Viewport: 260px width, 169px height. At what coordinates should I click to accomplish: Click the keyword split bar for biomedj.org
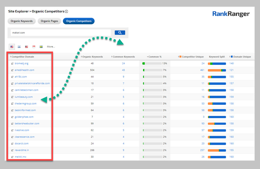[217, 64]
